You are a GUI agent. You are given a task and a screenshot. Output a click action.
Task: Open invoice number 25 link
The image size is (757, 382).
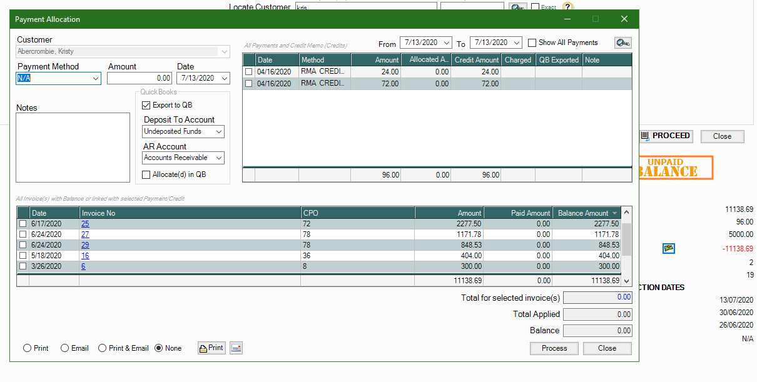(x=85, y=224)
